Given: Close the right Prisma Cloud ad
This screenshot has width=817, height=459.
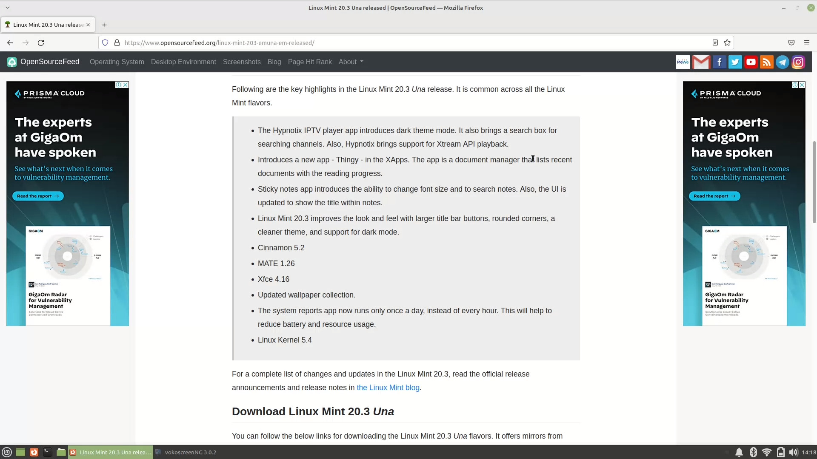Looking at the screenshot, I should pyautogui.click(x=802, y=85).
